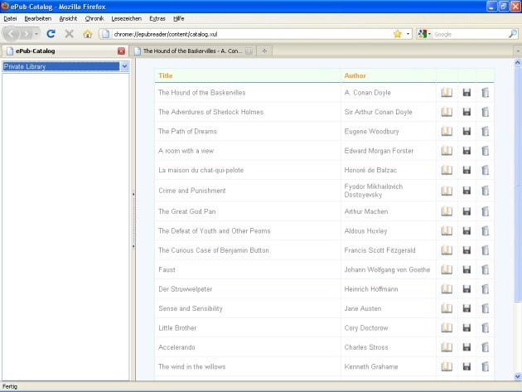Delete The Path of Dreams via trash icon
Screen dimensions: 522x392
point(485,131)
